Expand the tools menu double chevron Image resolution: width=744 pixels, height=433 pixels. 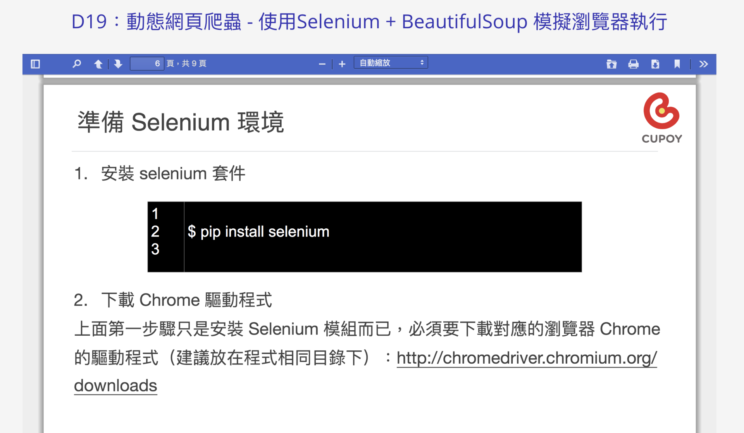[704, 64]
